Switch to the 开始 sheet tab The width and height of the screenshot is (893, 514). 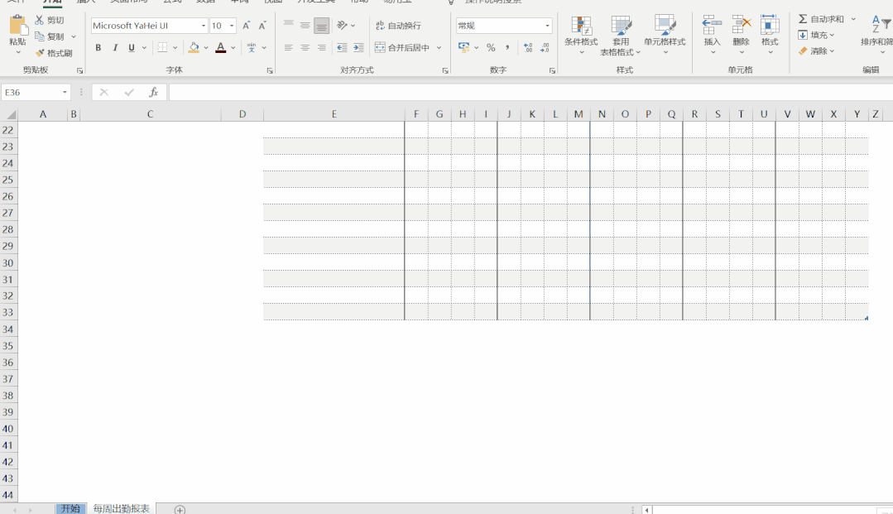click(70, 508)
